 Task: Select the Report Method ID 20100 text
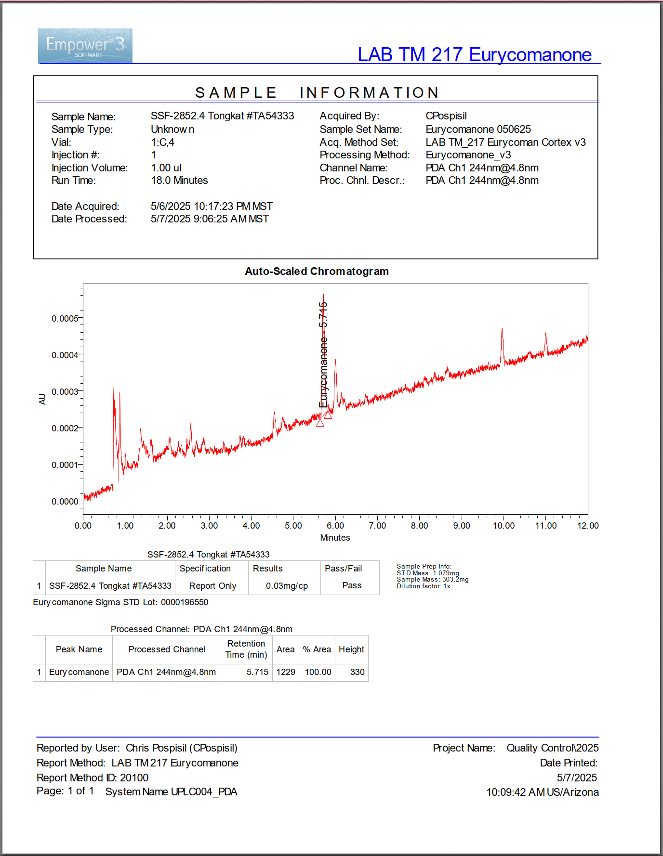(93, 778)
